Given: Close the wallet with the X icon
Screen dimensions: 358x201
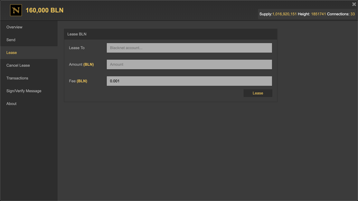Looking at the screenshot, I should (354, 4).
